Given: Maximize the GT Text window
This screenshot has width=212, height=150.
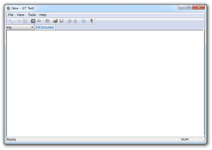Looking at the screenshot, I should 189,7.
